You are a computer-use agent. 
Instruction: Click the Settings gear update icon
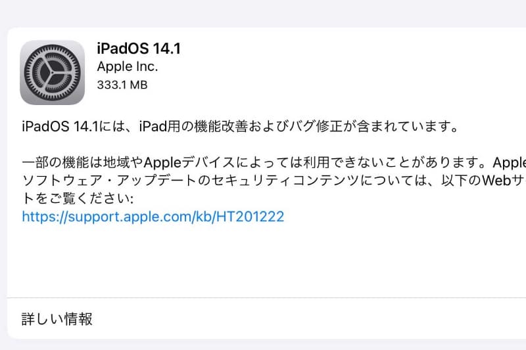click(53, 72)
